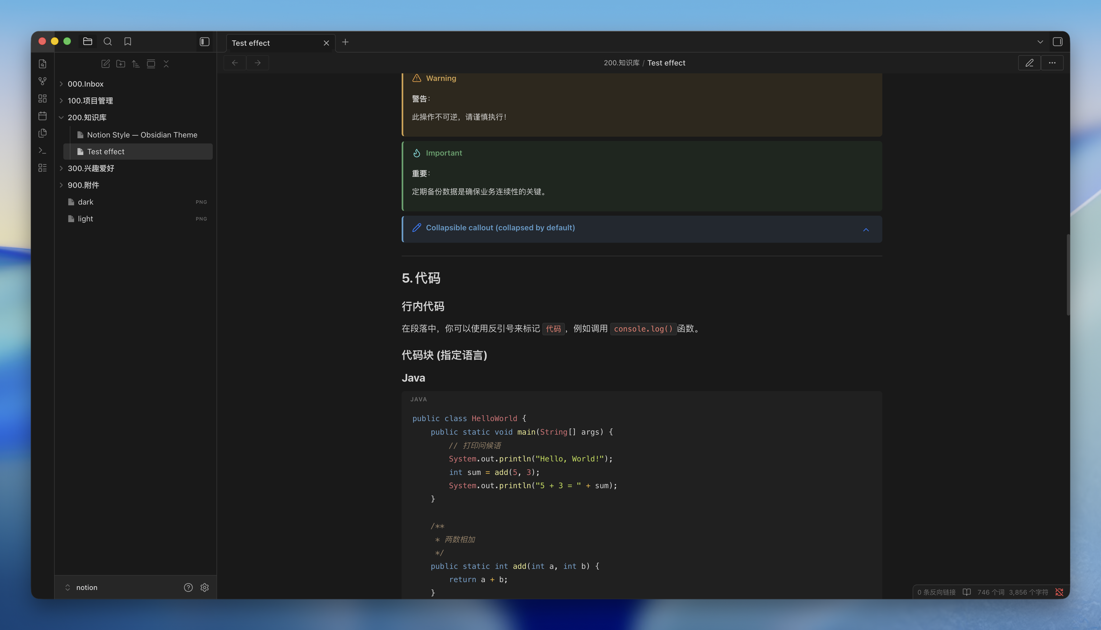This screenshot has width=1101, height=630.
Task: Open the help question mark icon
Action: pyautogui.click(x=188, y=588)
